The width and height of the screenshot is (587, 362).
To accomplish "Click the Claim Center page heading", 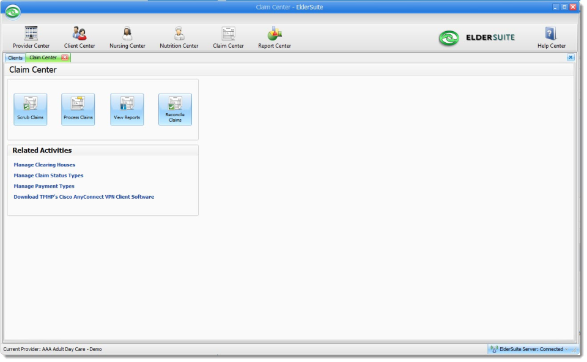I will 33,70.
